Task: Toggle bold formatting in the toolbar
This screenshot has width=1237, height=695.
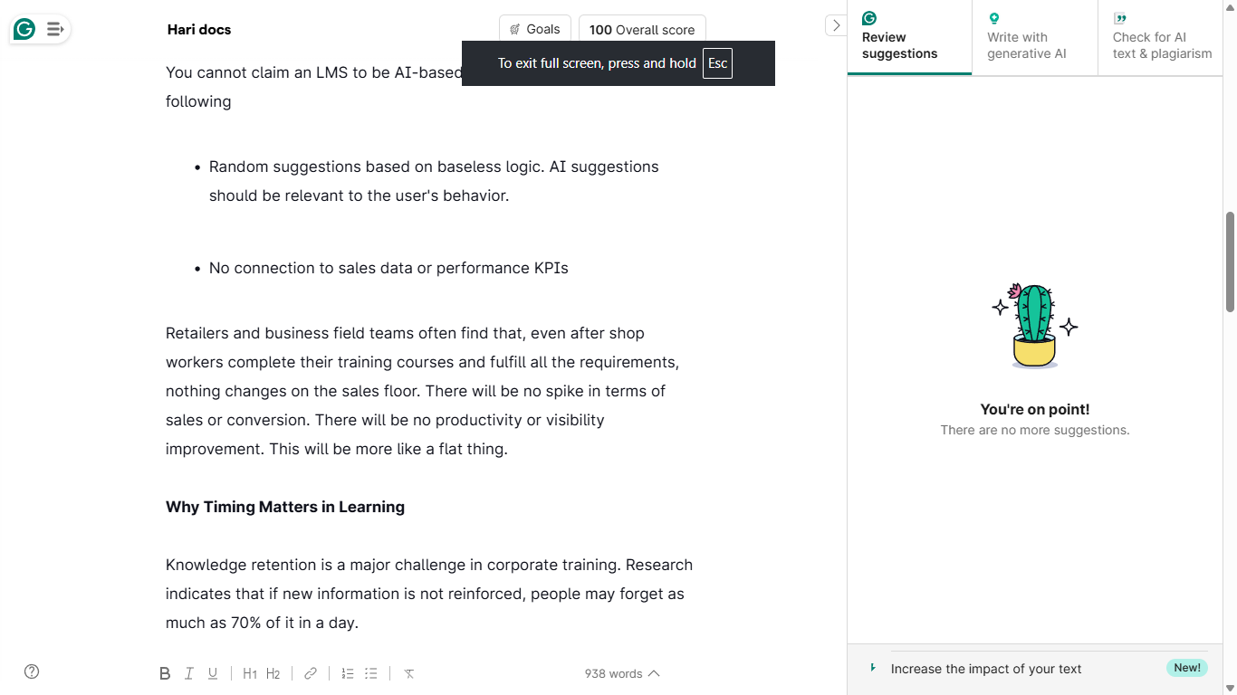Action: (165, 673)
